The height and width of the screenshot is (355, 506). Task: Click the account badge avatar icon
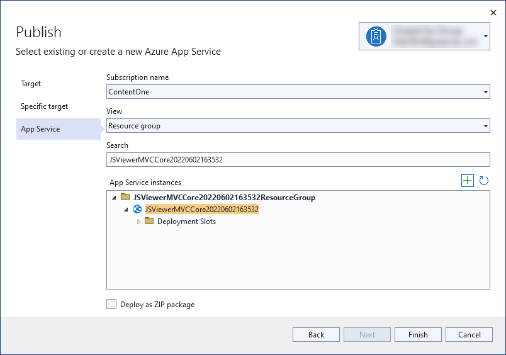coord(376,36)
